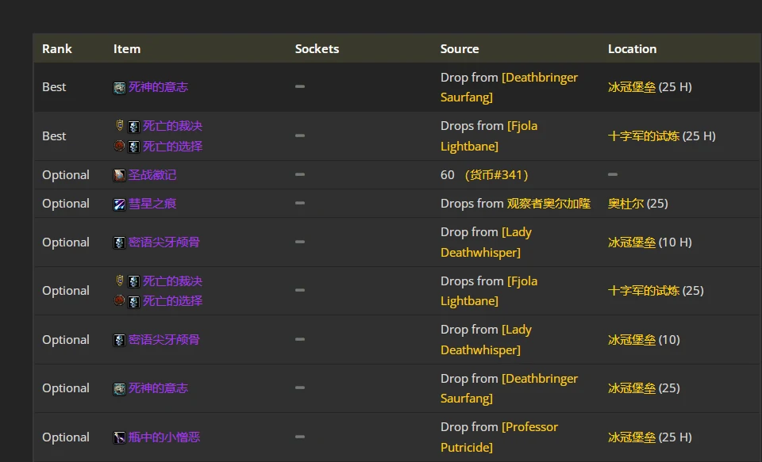Click Alliance faction icon in the Best row
Viewport: 762px width, 462px height.
[x=120, y=126]
